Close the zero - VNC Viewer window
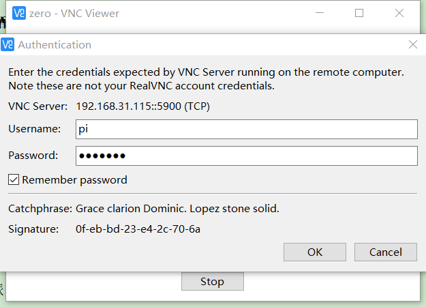Screen dimensions: 426x307 tap(399, 13)
